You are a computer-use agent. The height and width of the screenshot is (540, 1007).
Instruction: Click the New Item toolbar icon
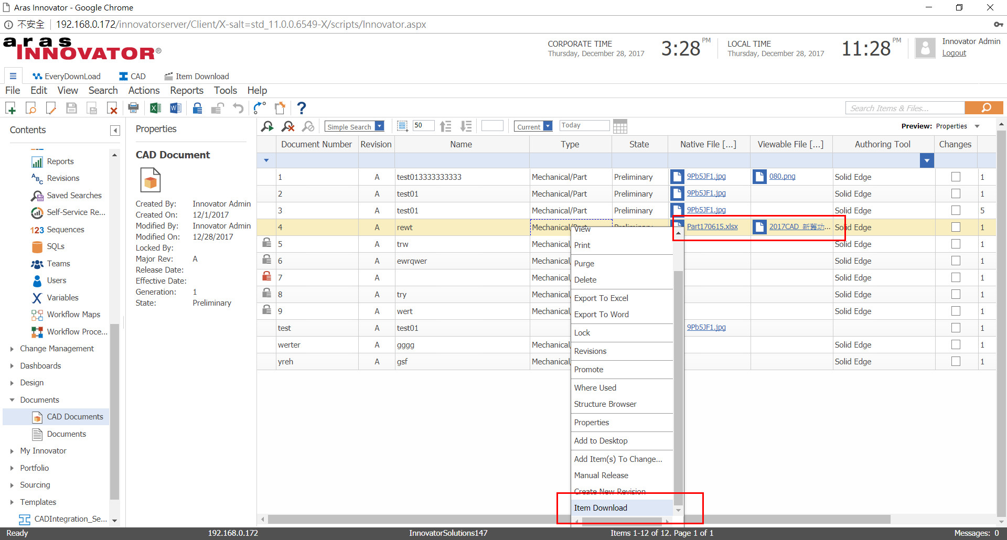click(x=10, y=108)
